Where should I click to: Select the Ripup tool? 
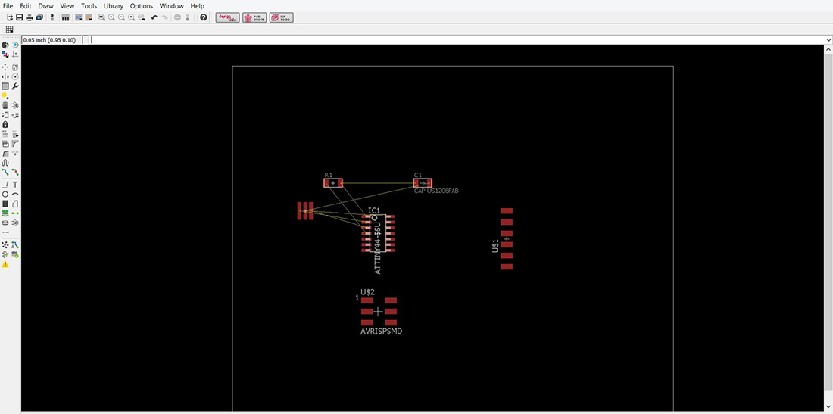pos(15,172)
